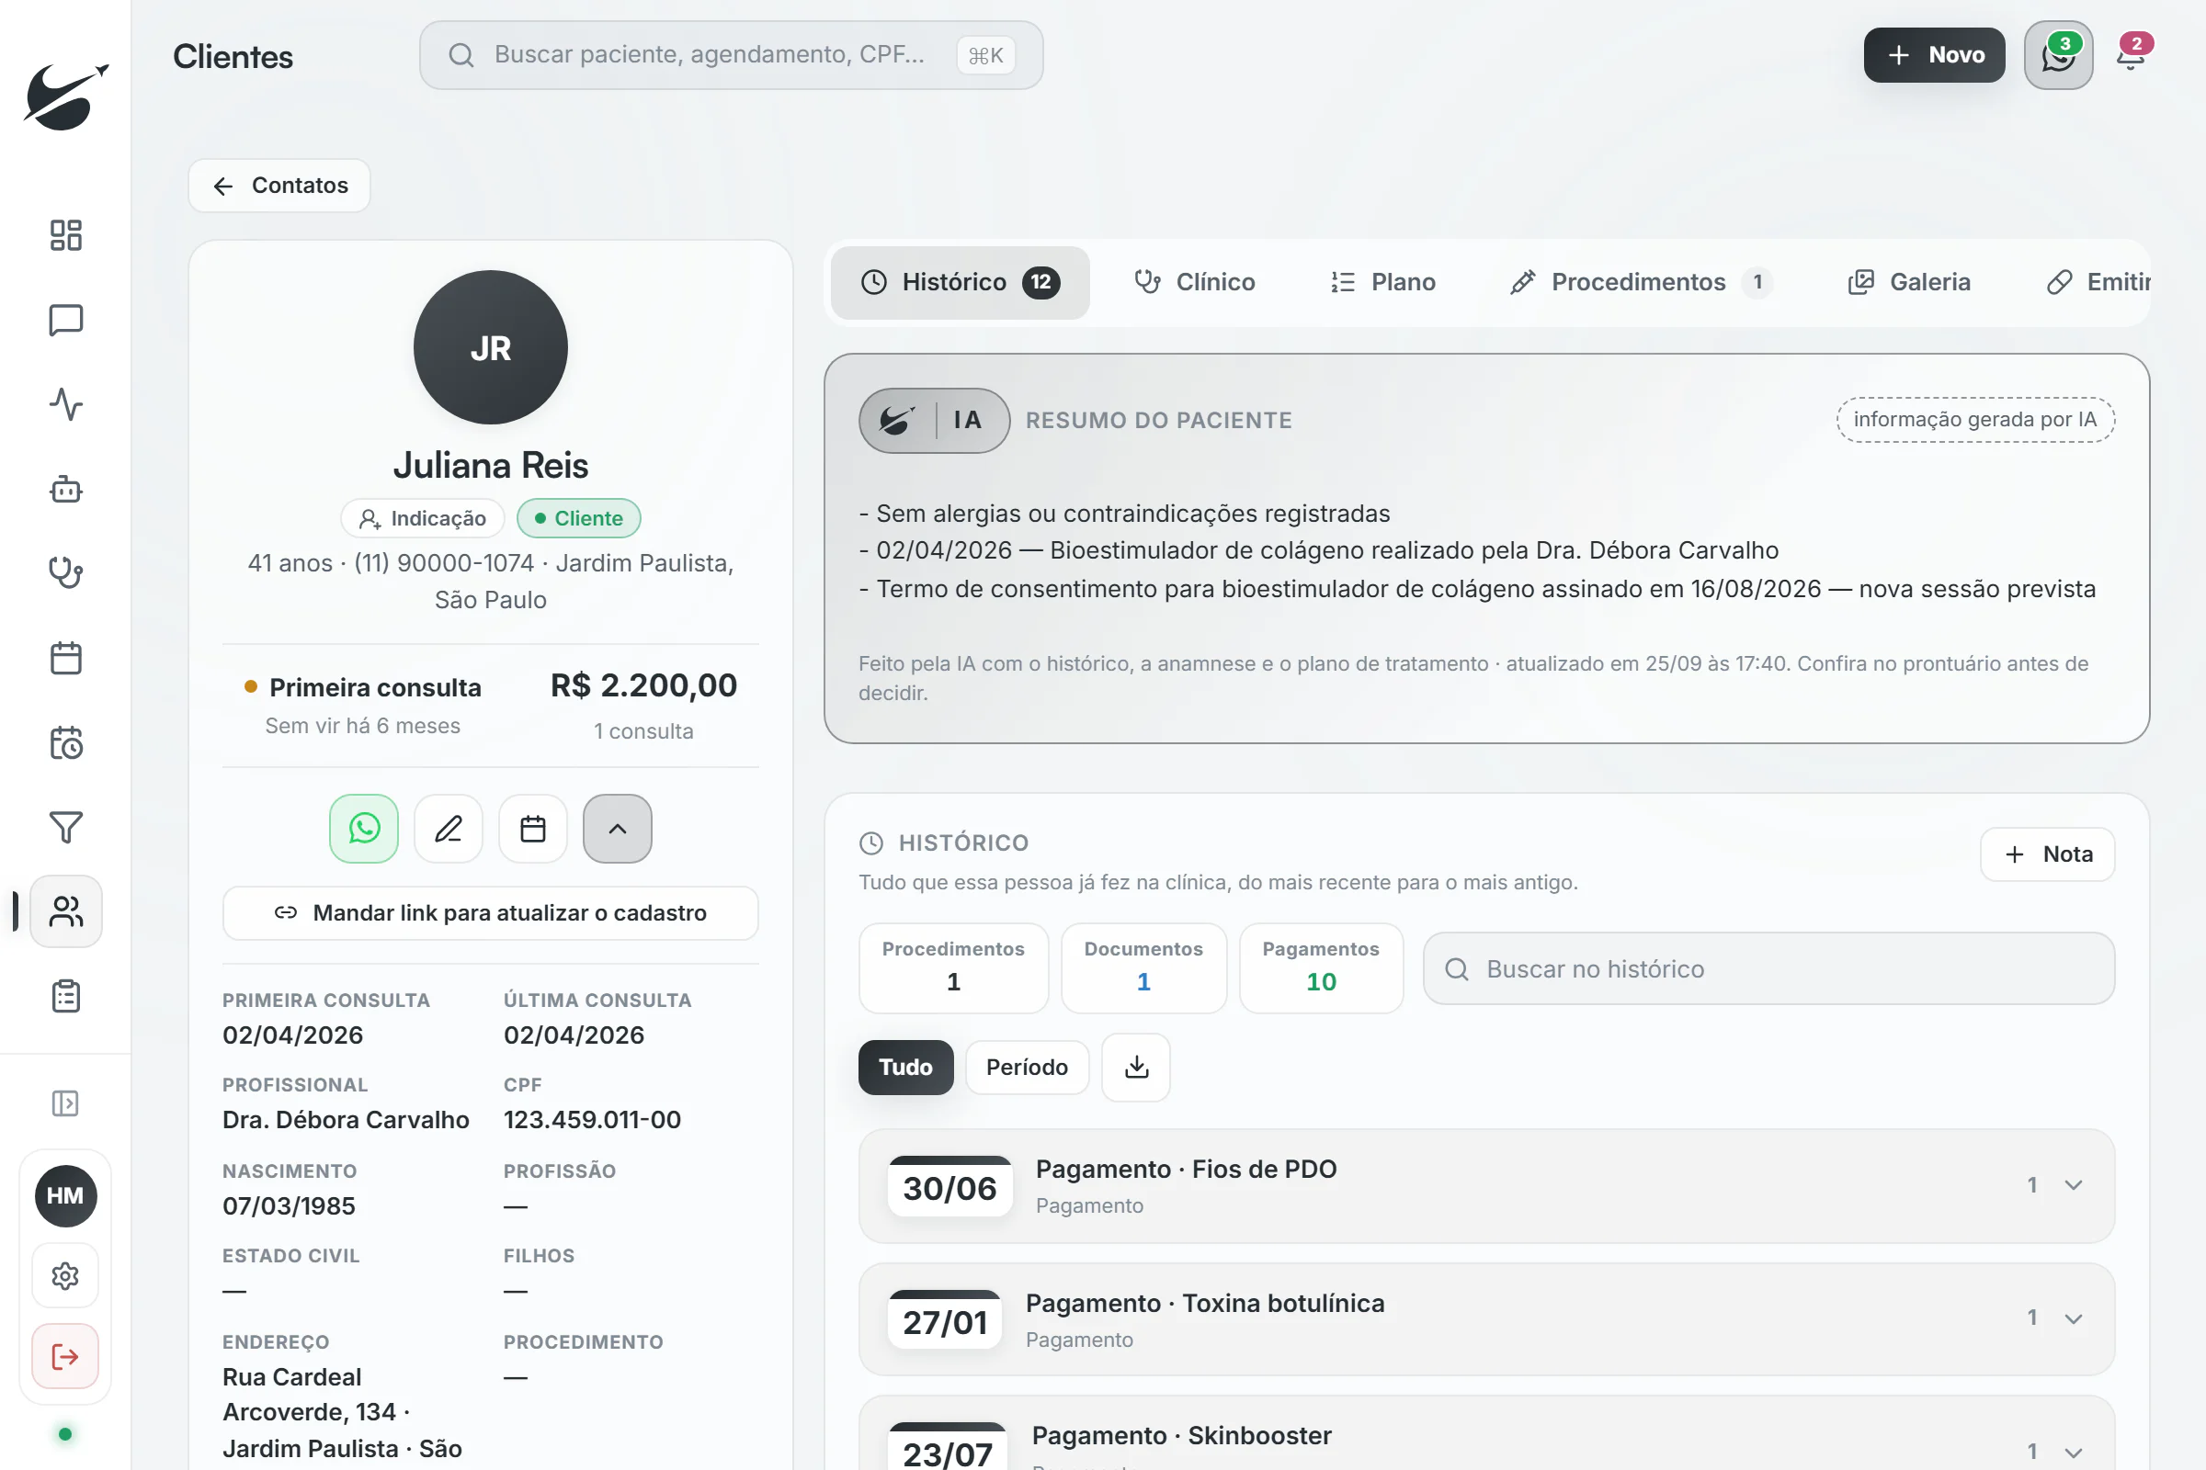Expand the 23/07 Skinbooster payment
Screen dimensions: 2206x1470
(1486, 1434)
